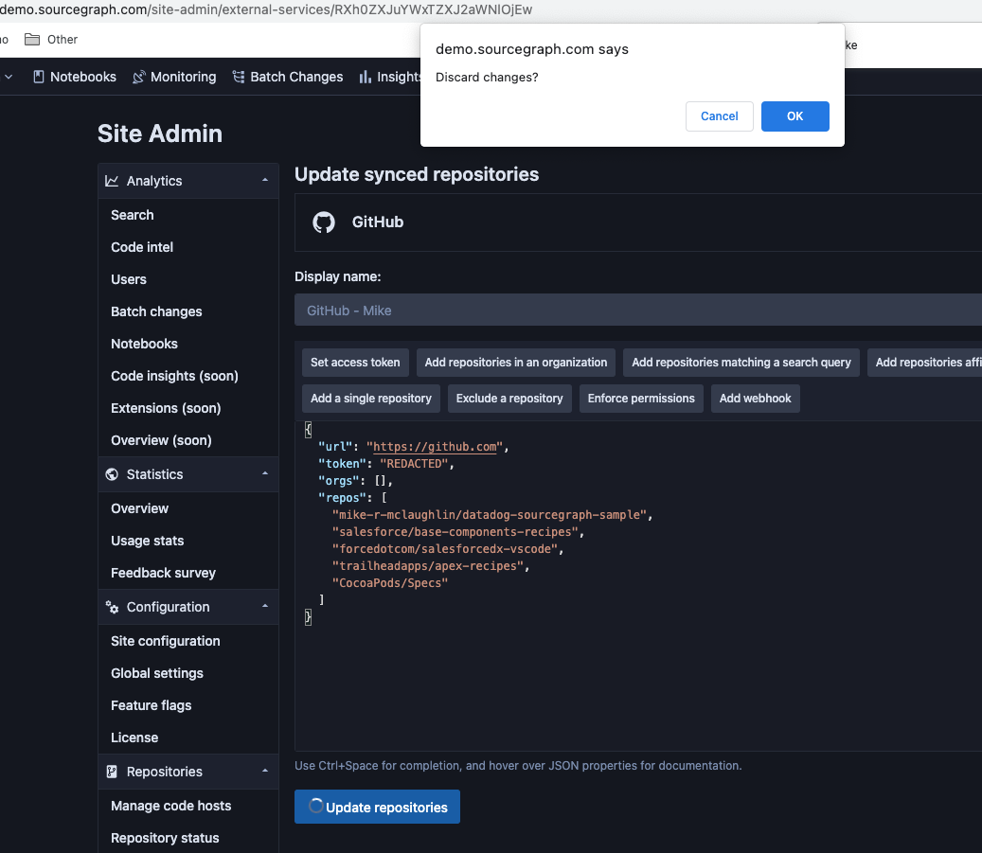Collapse the Analytics section arrow

click(x=265, y=181)
